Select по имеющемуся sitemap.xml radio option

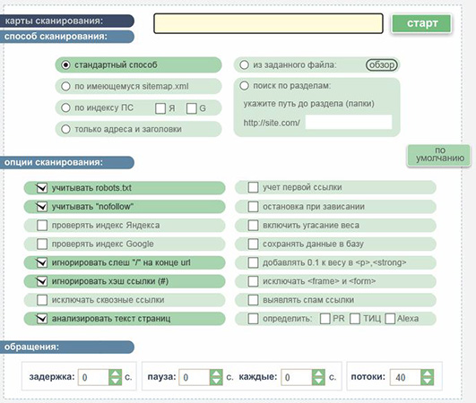tap(65, 87)
